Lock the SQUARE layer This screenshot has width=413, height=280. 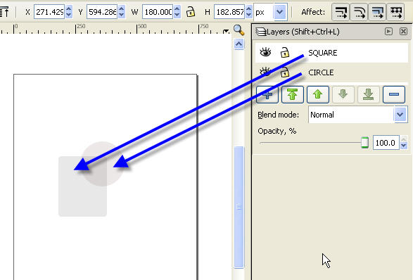click(x=284, y=53)
